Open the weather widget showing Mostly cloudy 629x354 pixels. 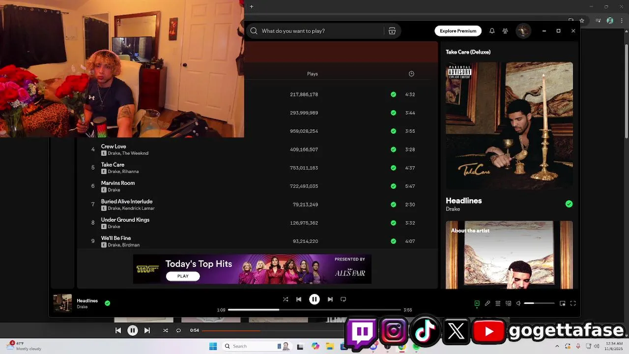click(24, 346)
